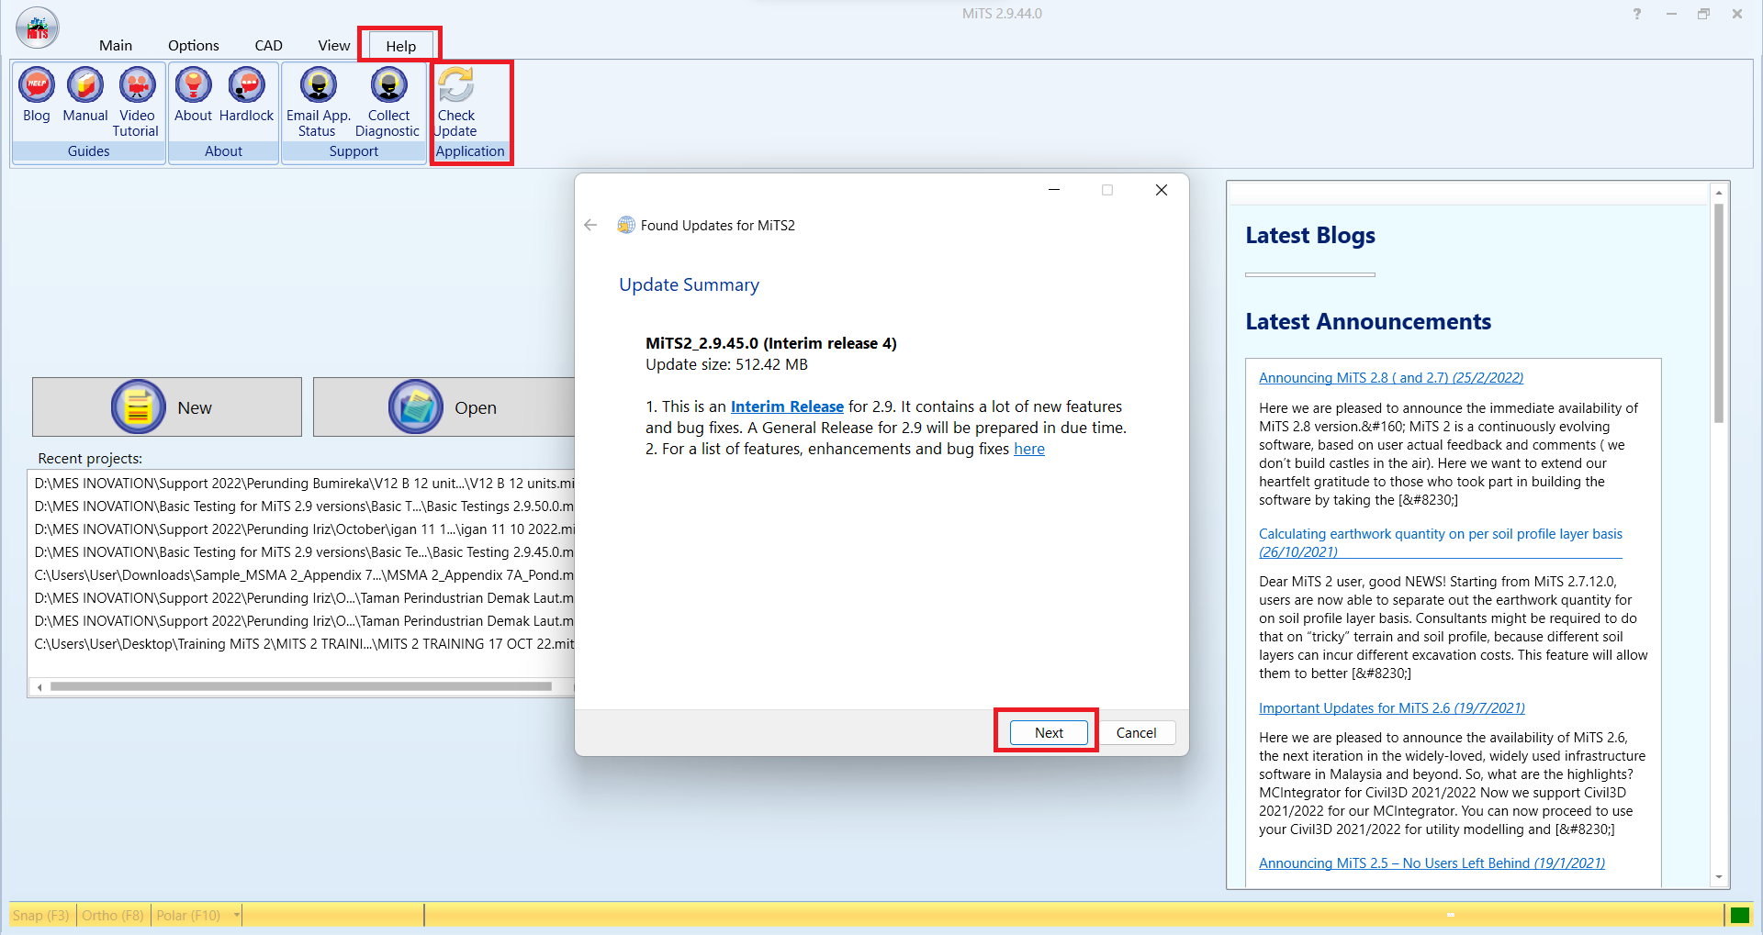
Task: Select recent project Basic Testings 2.9.50.0
Action: click(x=304, y=506)
